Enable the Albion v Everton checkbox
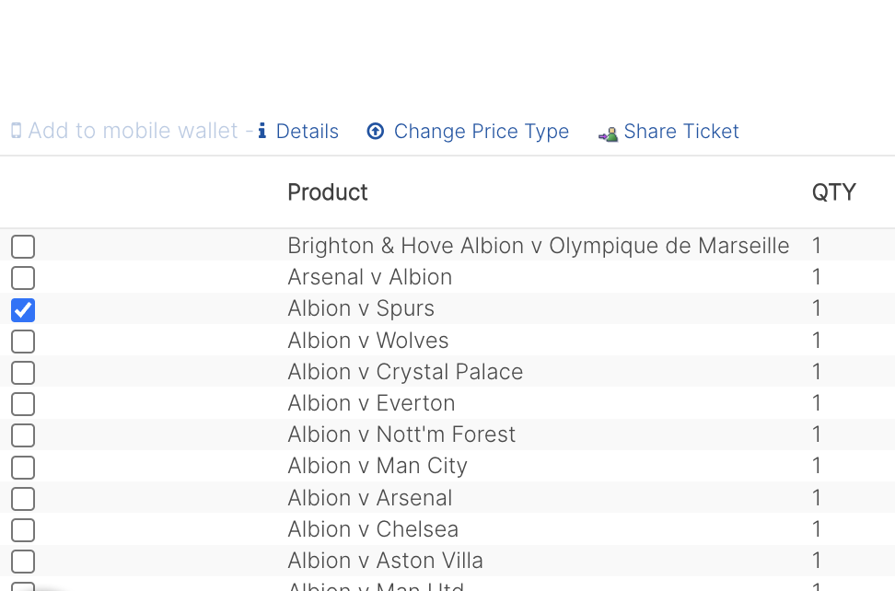This screenshot has height=591, width=895. pos(23,404)
